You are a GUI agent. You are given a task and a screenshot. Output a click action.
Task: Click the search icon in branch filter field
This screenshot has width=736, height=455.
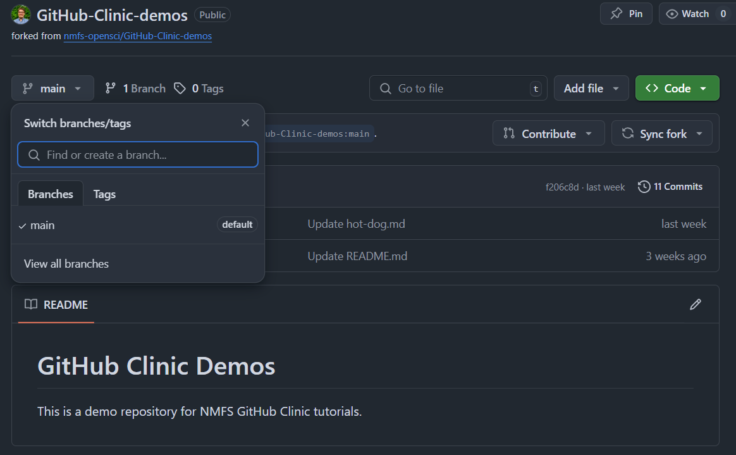pos(34,155)
